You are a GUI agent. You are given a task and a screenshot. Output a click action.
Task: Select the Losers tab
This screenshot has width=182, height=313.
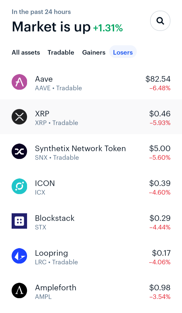123,53
